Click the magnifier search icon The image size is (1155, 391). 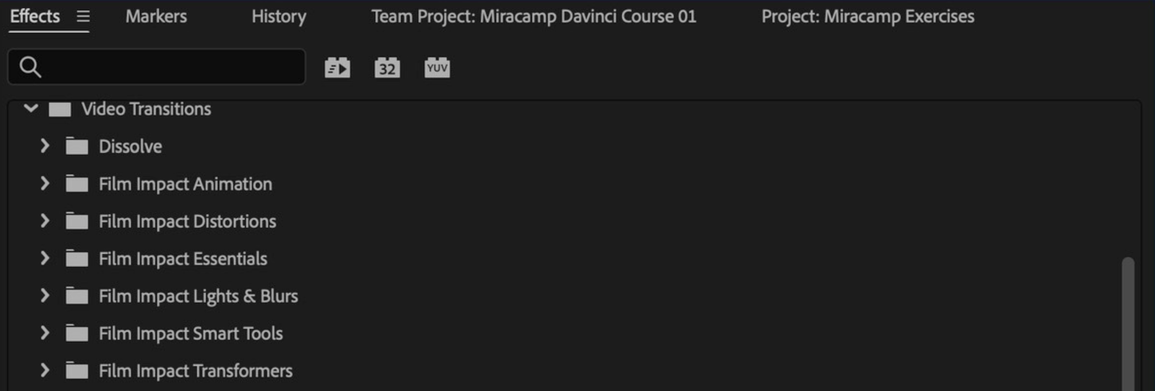[x=30, y=67]
